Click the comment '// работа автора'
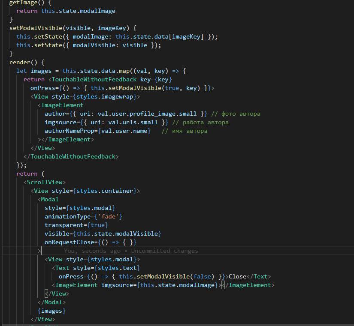This screenshot has width=354, height=326. pyautogui.click(x=200, y=123)
